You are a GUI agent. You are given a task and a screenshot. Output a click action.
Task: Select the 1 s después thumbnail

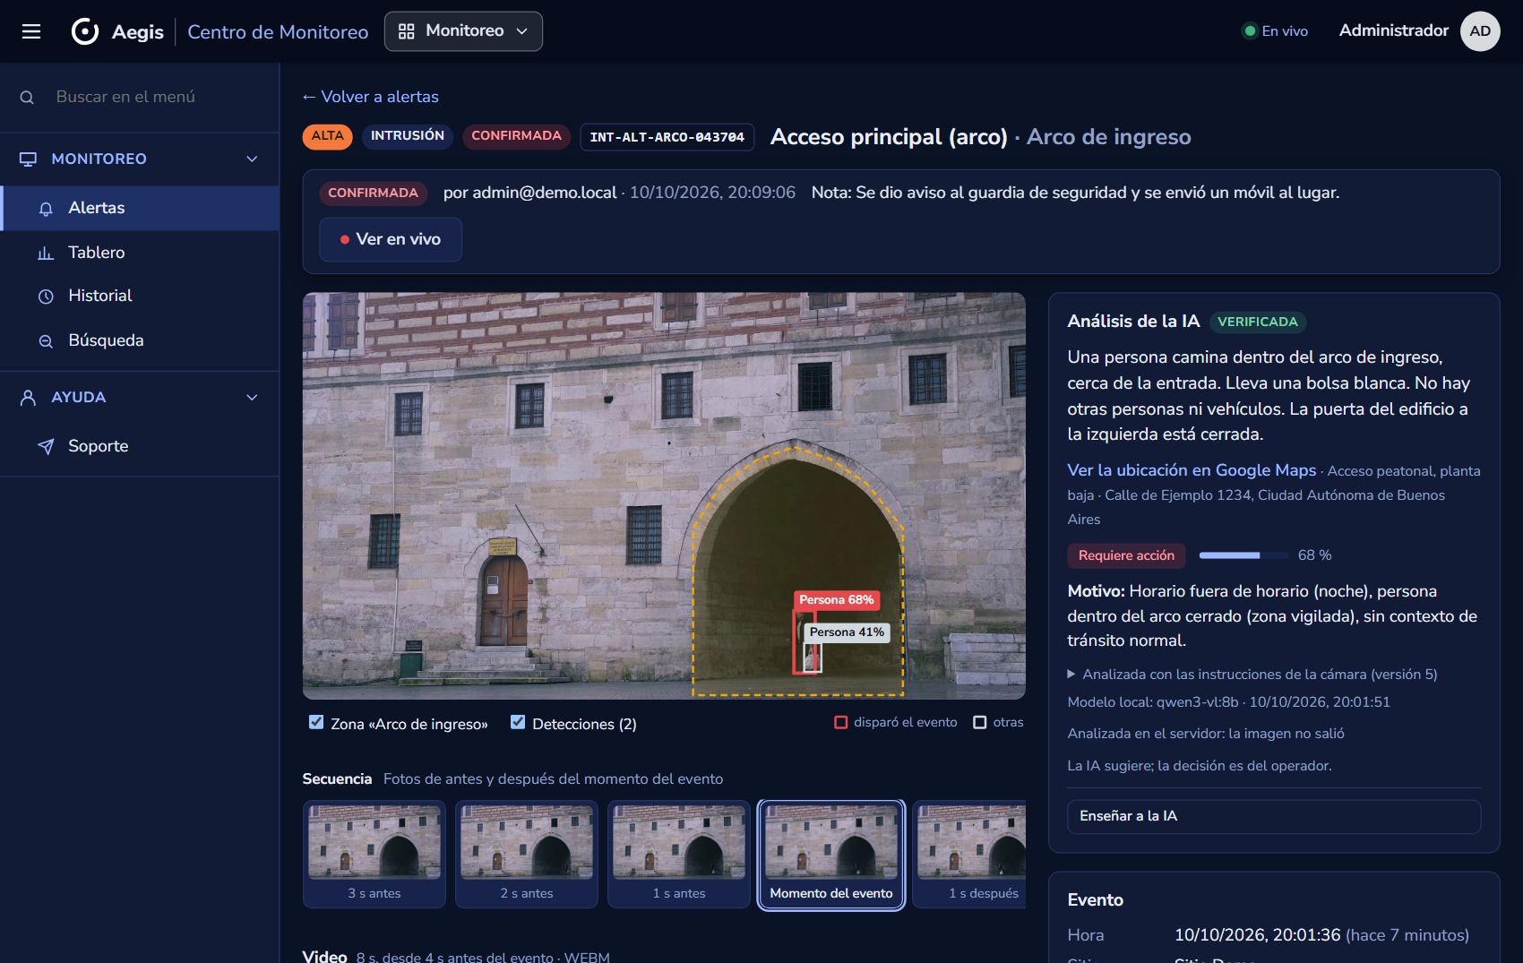[969, 854]
